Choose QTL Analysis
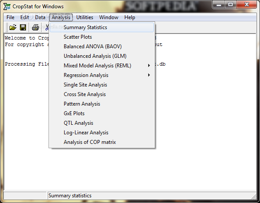The image size is (260, 203). (x=102, y=123)
